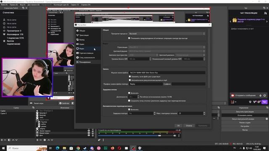Open virtual camera settings gear icon
This screenshot has height=151, width=269.
click(266, 119)
